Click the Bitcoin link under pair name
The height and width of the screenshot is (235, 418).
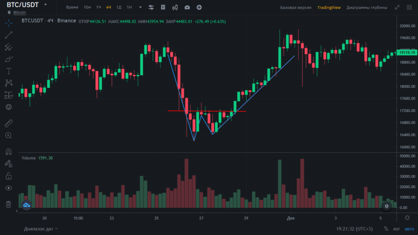click(x=19, y=13)
